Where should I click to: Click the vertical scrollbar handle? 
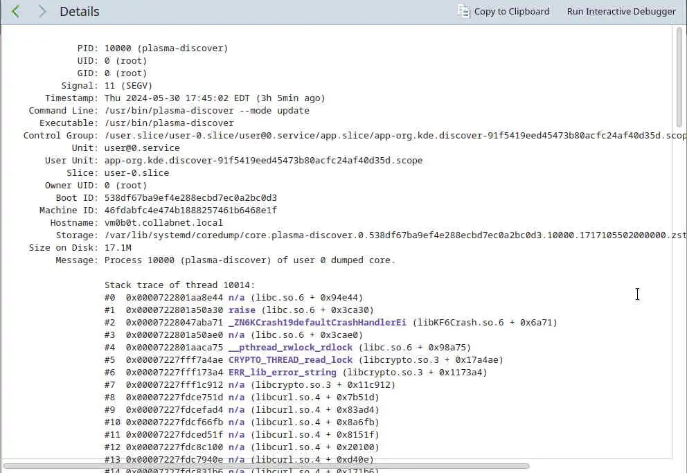click(679, 77)
